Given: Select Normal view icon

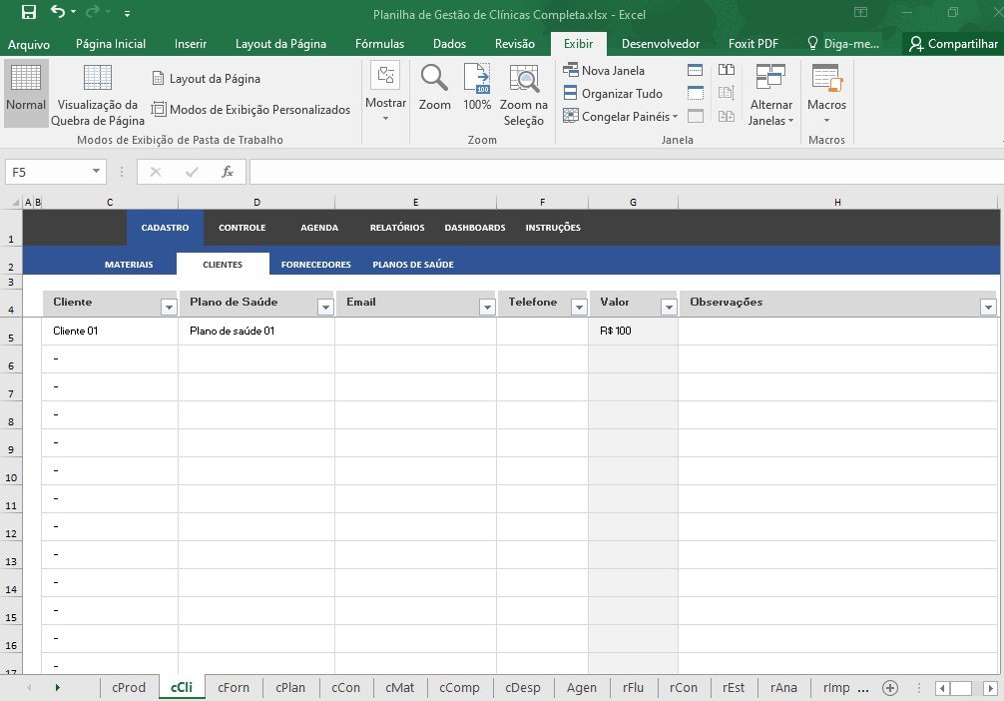Looking at the screenshot, I should [26, 88].
